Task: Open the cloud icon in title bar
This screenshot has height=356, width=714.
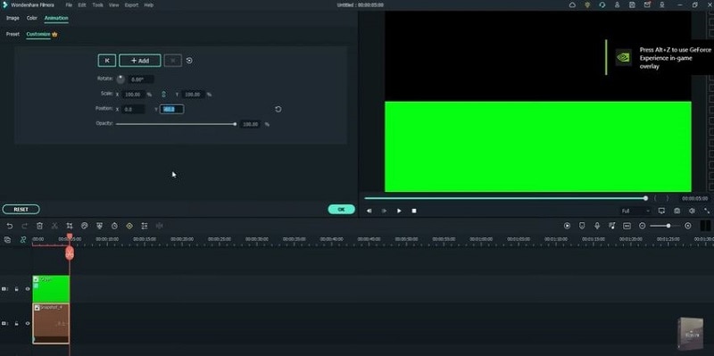Action: pos(572,5)
